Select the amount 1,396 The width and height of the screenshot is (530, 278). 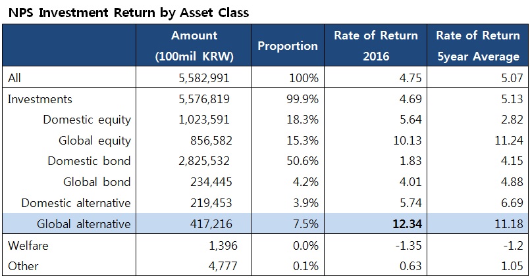(223, 245)
